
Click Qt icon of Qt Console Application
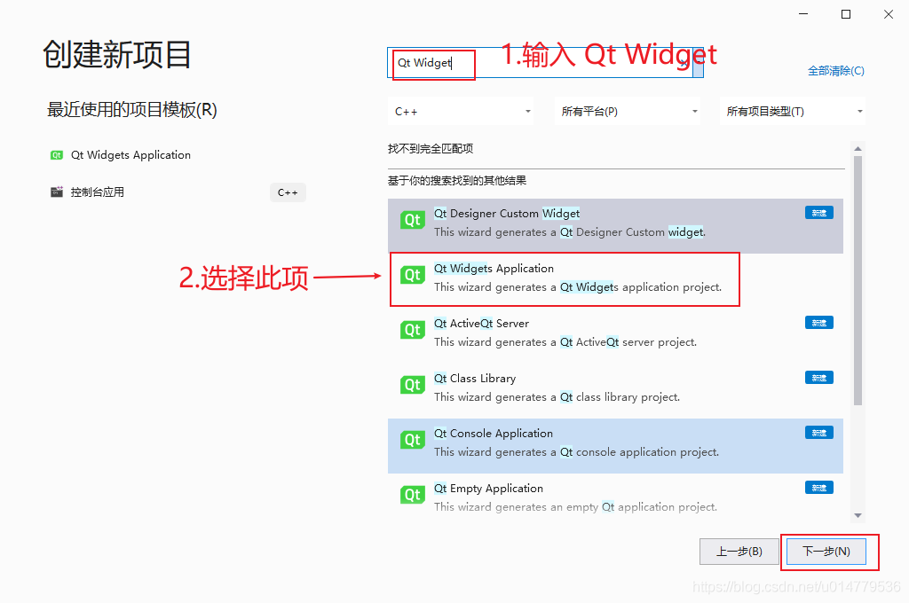412,440
